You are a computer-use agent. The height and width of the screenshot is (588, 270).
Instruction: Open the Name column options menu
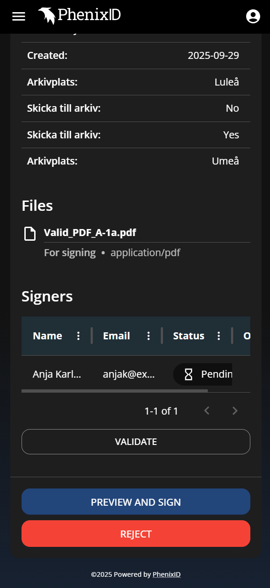[x=79, y=336]
